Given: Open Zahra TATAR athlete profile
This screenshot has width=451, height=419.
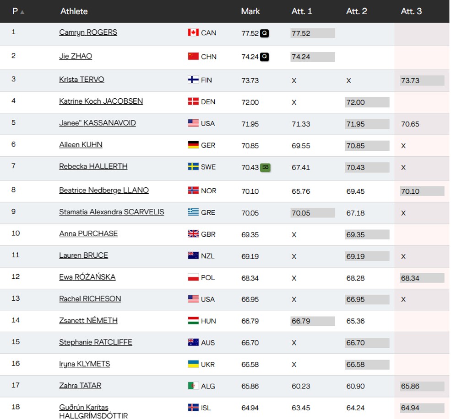Looking at the screenshot, I should coord(80,386).
